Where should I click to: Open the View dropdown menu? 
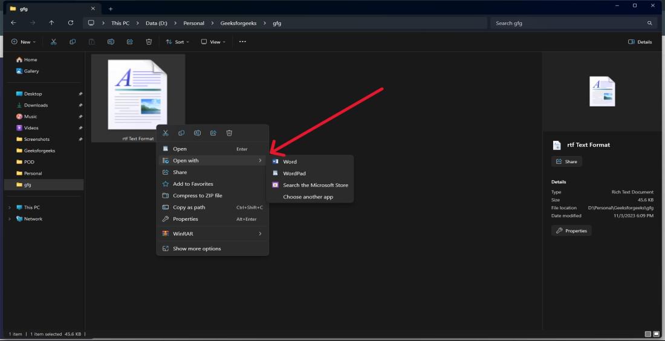213,42
